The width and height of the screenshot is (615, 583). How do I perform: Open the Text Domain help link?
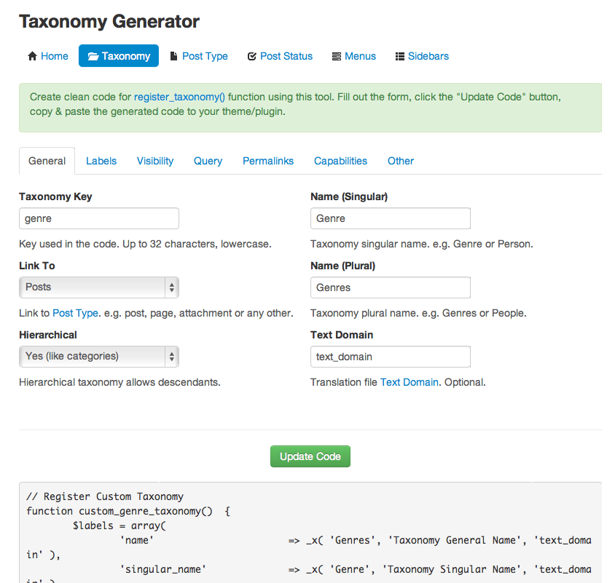click(x=410, y=382)
